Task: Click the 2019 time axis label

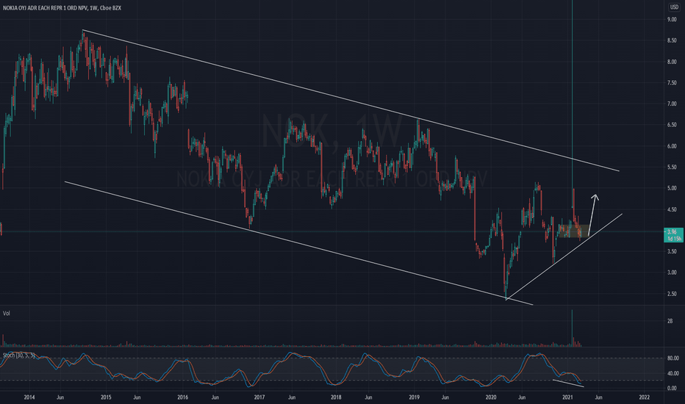Action: pos(414,397)
